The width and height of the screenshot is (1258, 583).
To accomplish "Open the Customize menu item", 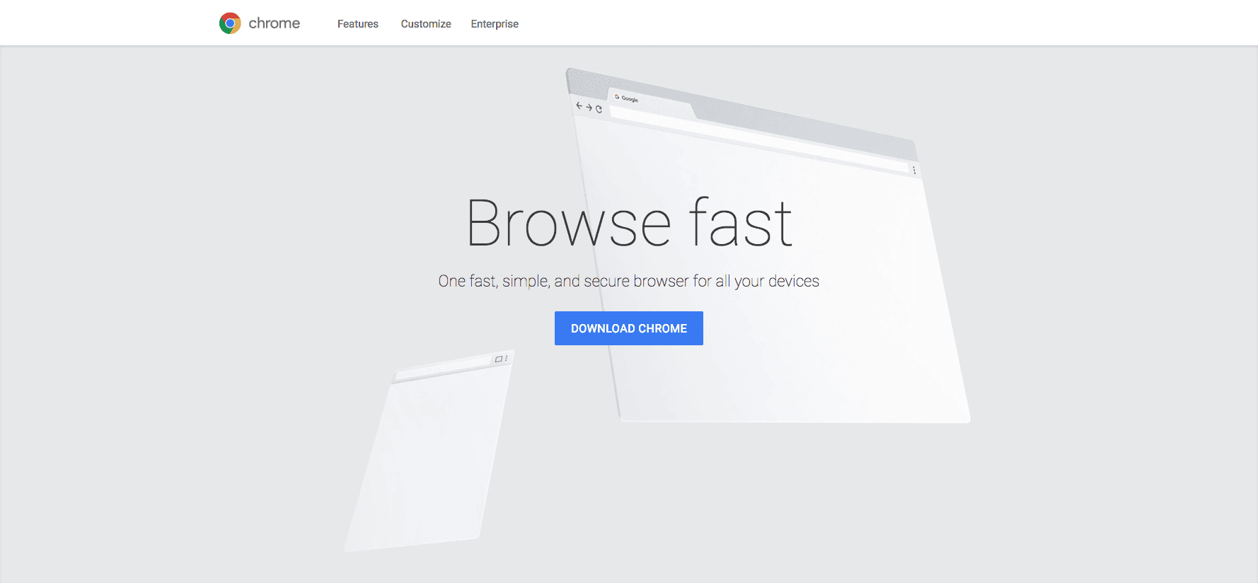I will point(426,24).
